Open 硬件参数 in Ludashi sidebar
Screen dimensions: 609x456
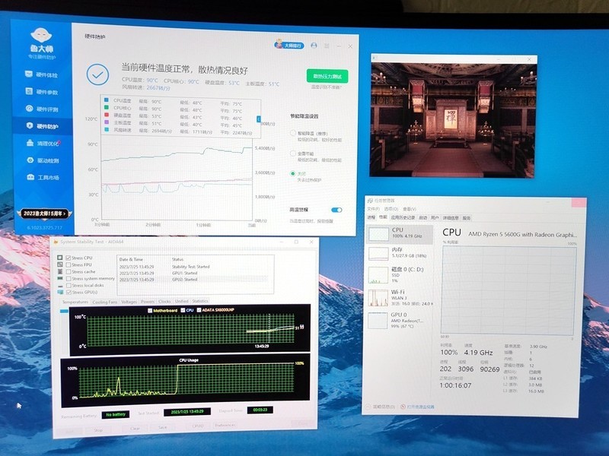tap(42, 92)
